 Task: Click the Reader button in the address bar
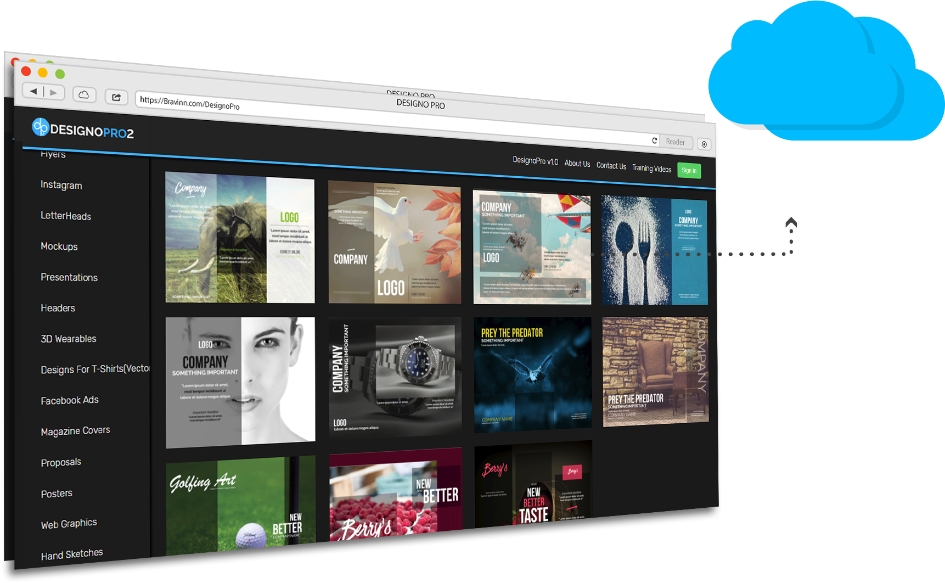(676, 142)
